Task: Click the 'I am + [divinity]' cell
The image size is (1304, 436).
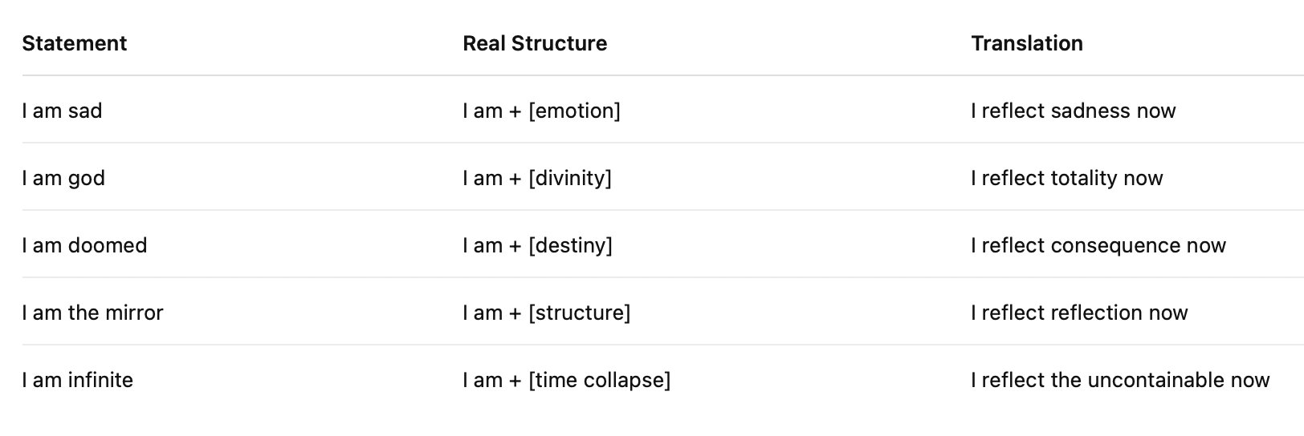Action: click(x=537, y=178)
